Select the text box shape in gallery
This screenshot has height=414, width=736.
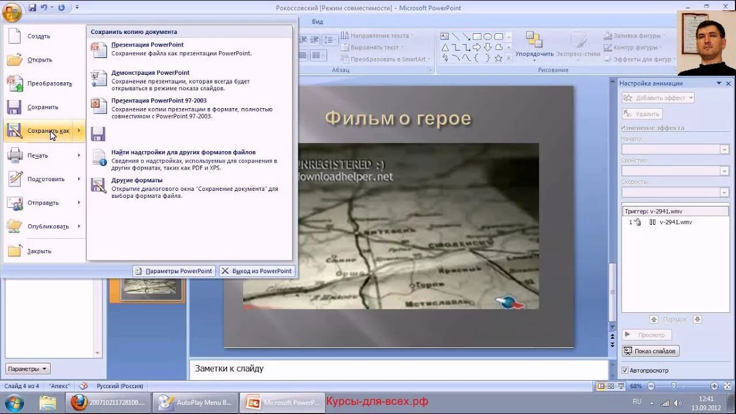(x=444, y=36)
